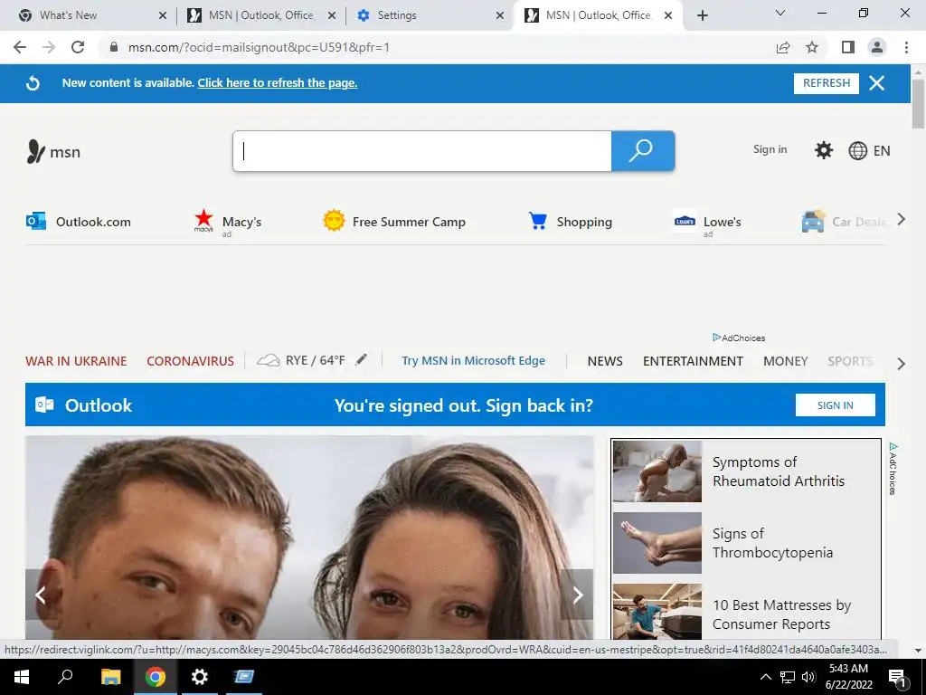Image resolution: width=926 pixels, height=695 pixels.
Task: Go back with browser back arrow
Action: (20, 47)
